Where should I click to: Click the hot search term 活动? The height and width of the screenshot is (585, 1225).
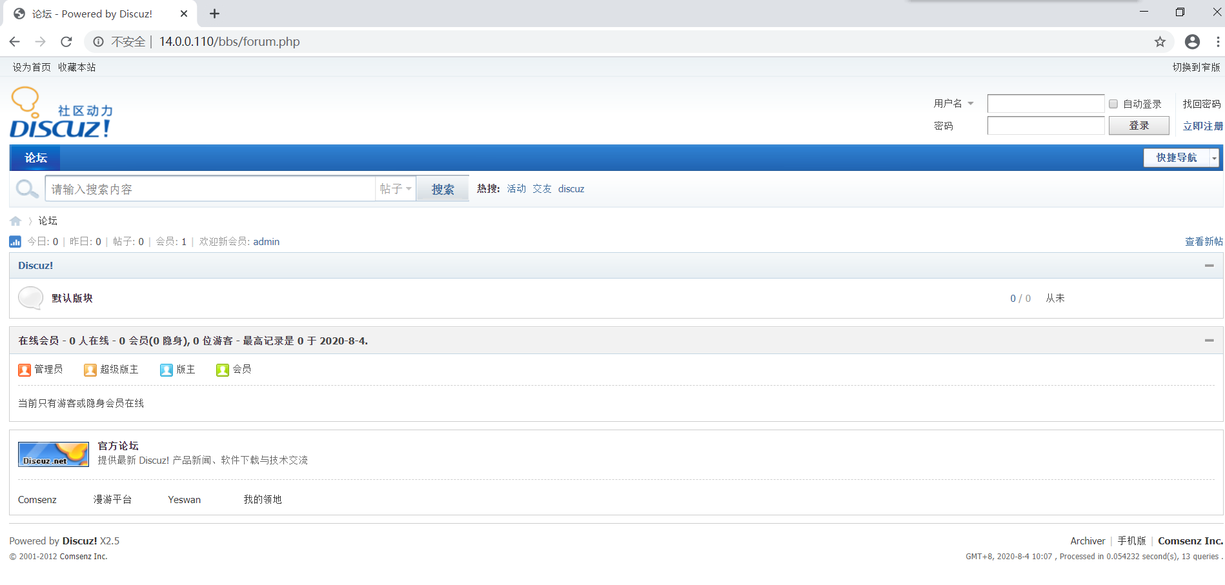click(x=516, y=189)
